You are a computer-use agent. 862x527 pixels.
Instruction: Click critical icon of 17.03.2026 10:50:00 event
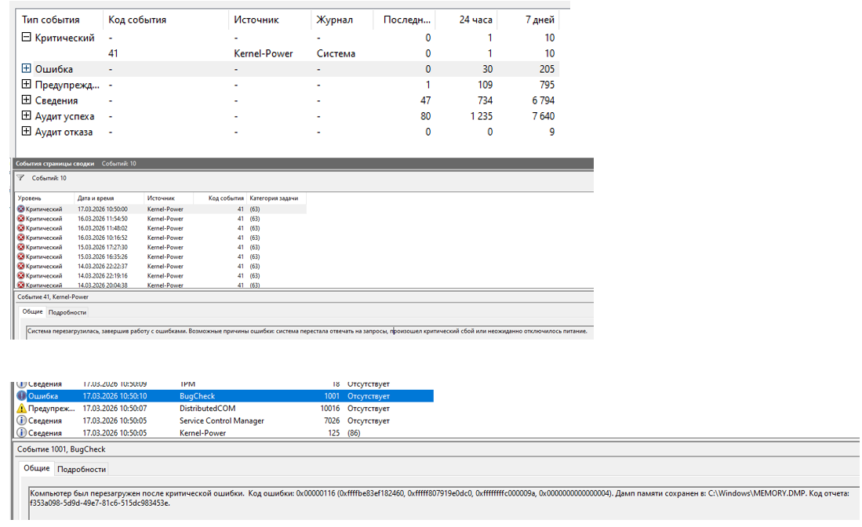tap(21, 209)
